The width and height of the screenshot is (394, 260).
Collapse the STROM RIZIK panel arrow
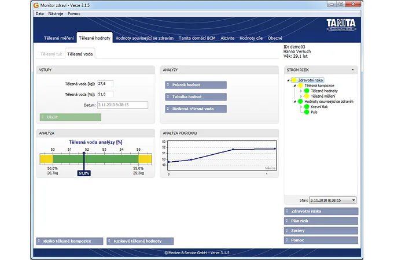352,69
